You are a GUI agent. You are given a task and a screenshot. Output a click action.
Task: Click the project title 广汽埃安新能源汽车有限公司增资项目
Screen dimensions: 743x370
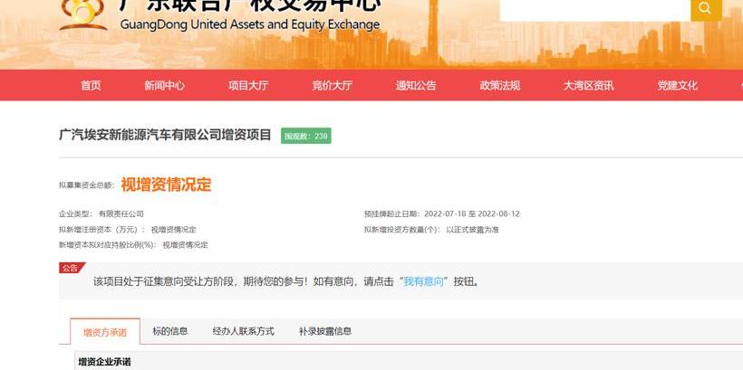[x=165, y=135]
